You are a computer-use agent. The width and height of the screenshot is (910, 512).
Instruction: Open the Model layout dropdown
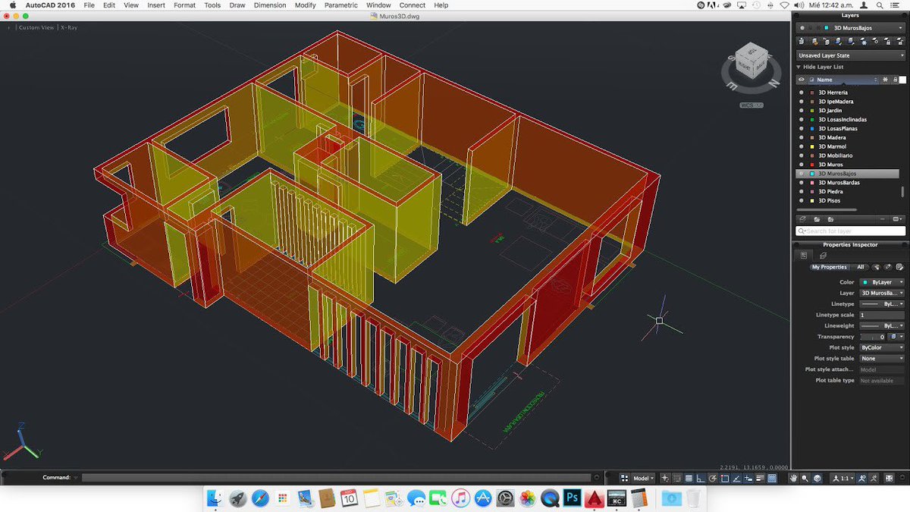(643, 478)
